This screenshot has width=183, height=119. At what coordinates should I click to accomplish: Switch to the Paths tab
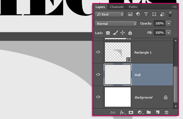click(x=133, y=7)
